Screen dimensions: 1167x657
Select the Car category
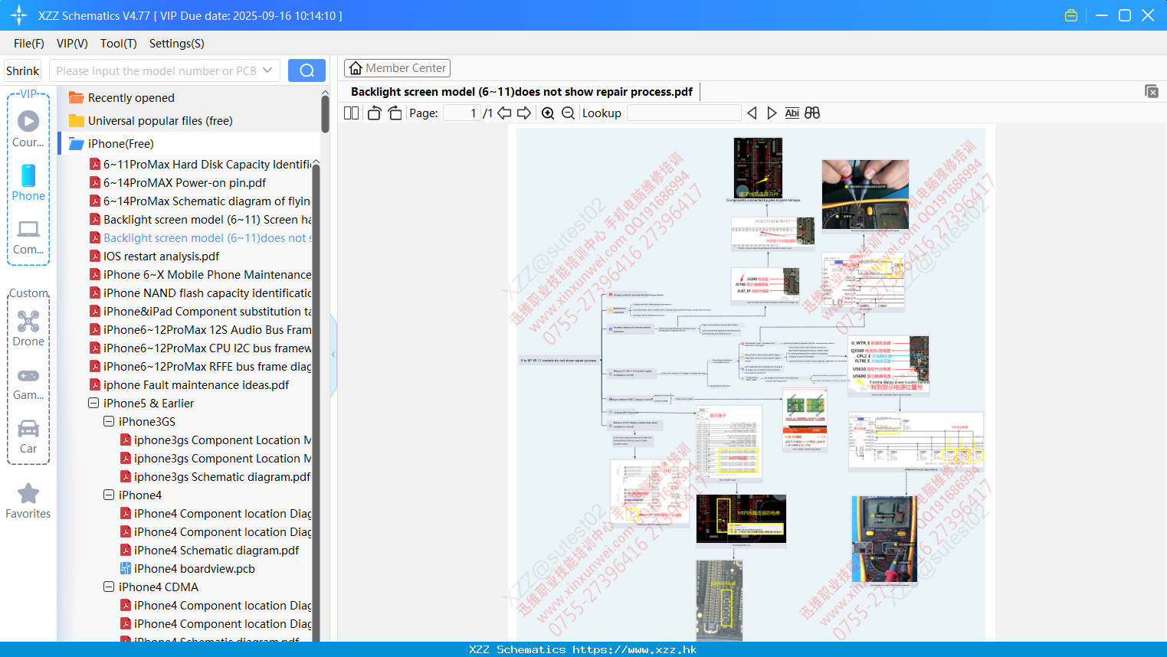(28, 436)
